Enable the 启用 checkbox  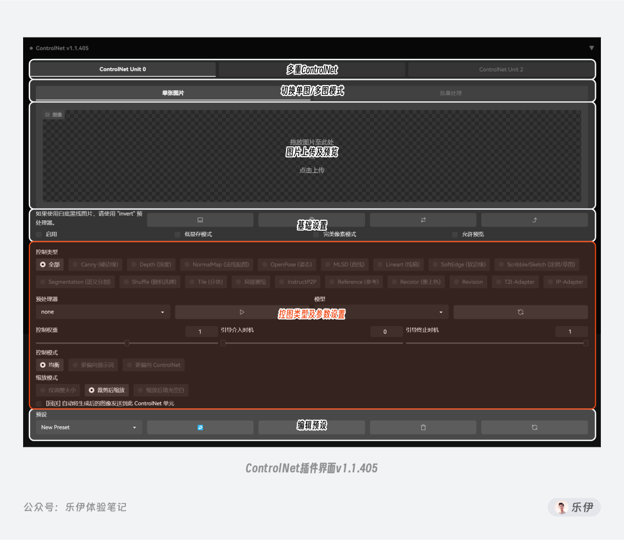coord(38,234)
